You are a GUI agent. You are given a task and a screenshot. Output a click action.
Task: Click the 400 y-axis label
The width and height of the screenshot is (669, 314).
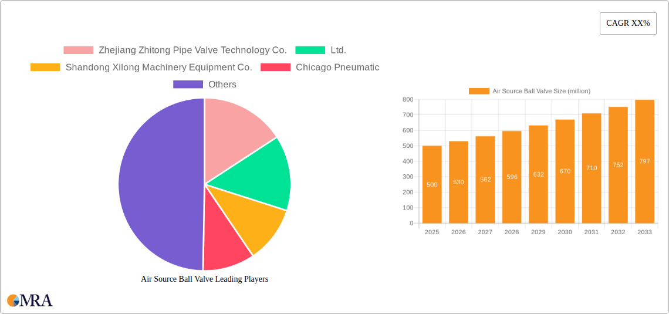(x=408, y=161)
